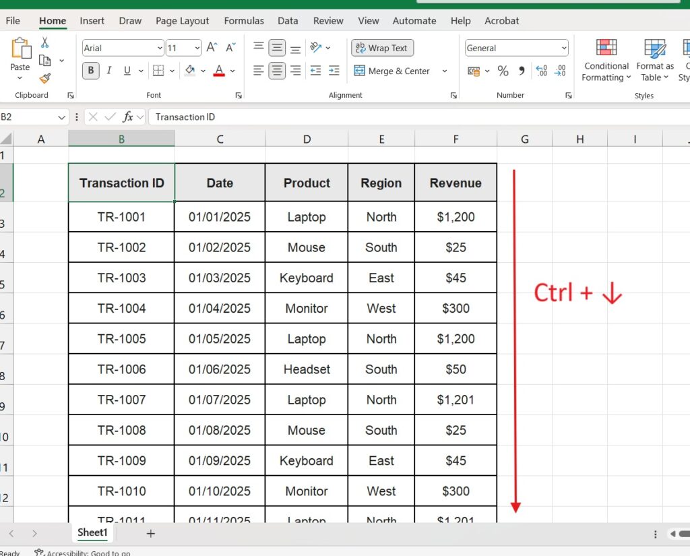Click the Merge & Center button
Screen dimensions: 690x556
click(x=393, y=71)
